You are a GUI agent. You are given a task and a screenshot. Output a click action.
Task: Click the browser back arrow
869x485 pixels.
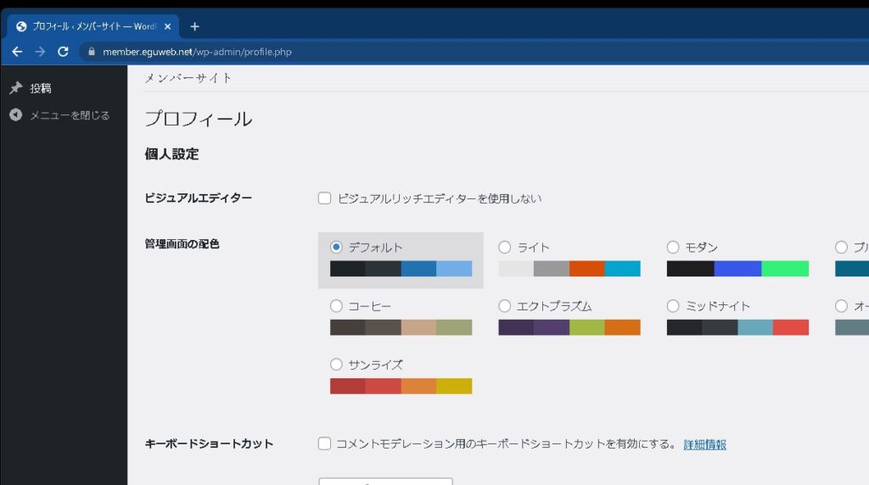pyautogui.click(x=18, y=52)
